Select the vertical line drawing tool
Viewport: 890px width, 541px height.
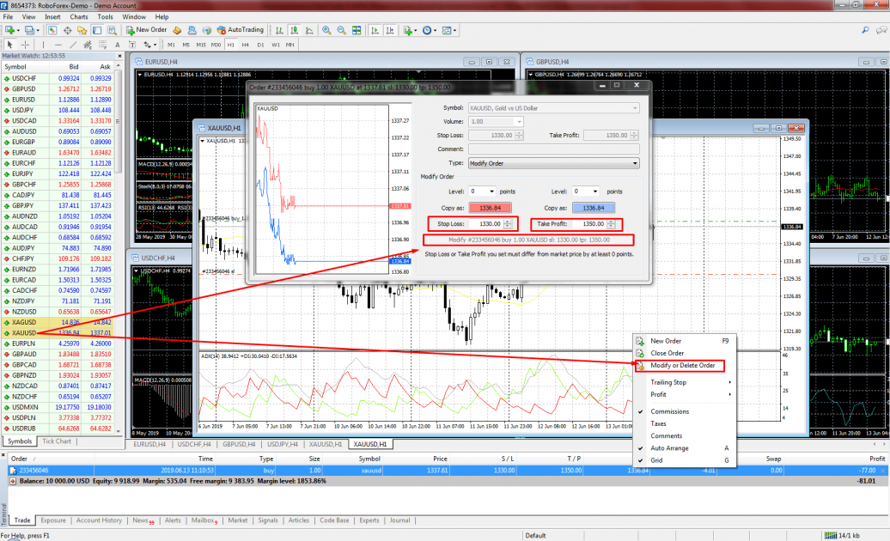tap(43, 45)
